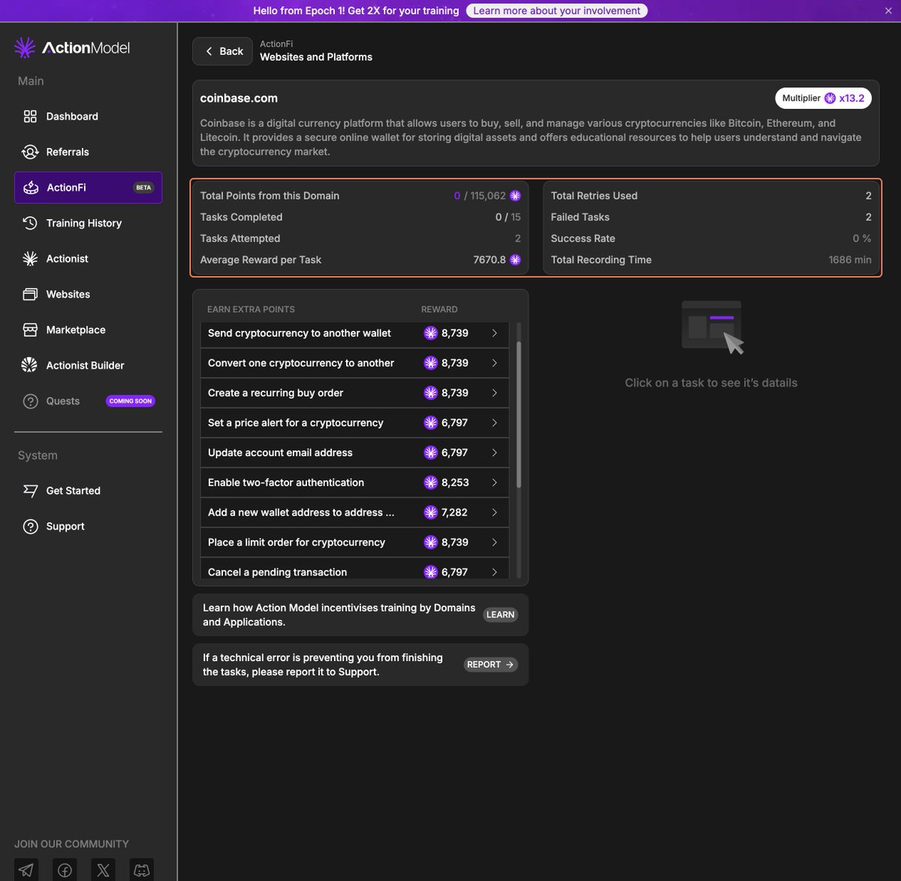Click the Marketplace storefront icon
Viewport: 901px width, 881px height.
point(30,330)
